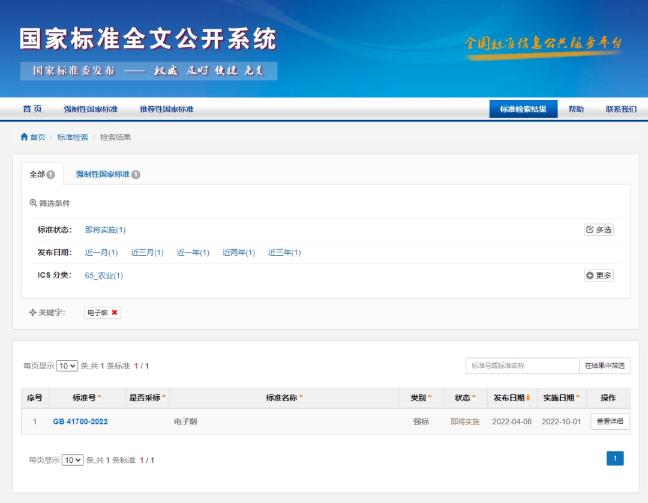Open the GB 41700-2022 standard link
Screen dimensions: 648x503
80,421
